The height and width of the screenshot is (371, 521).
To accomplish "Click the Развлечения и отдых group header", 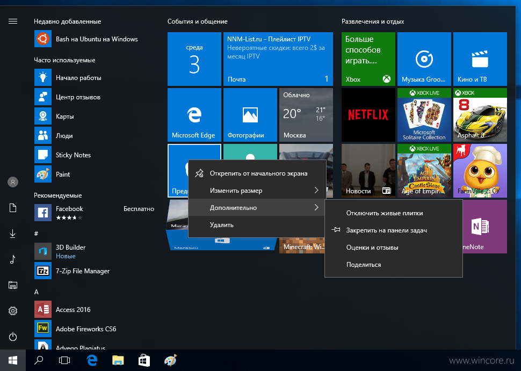I will coord(373,21).
